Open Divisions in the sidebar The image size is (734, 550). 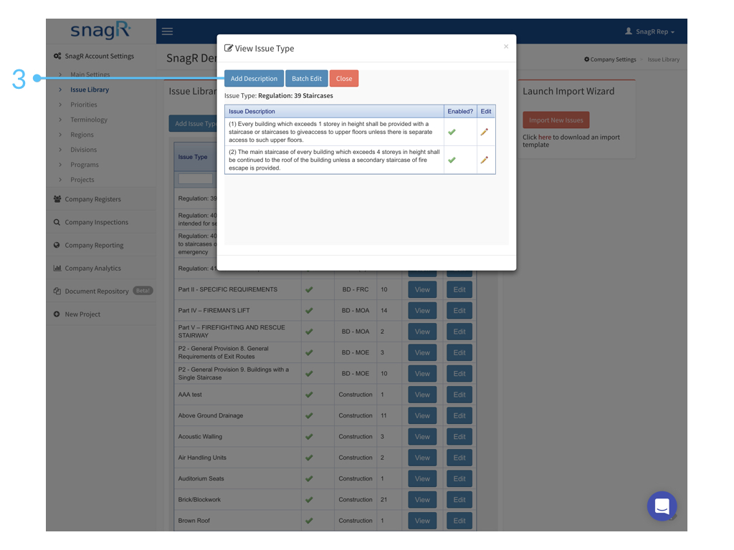(x=83, y=149)
